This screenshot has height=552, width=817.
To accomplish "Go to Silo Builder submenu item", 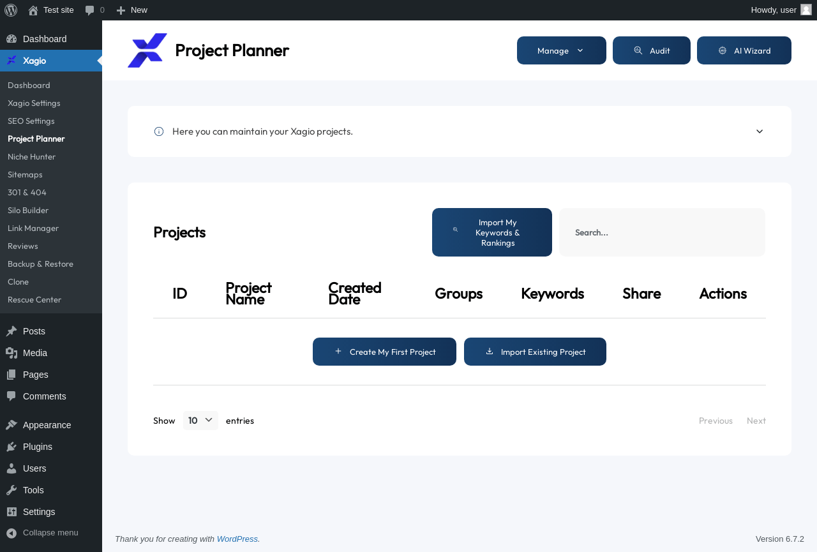I will coord(28,210).
